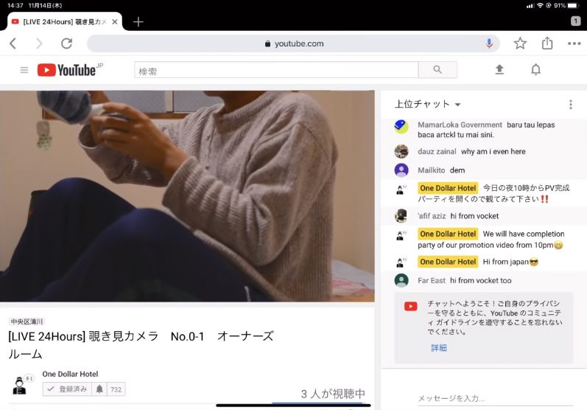
Task: Click Mailkito purple avatar
Action: click(x=401, y=170)
